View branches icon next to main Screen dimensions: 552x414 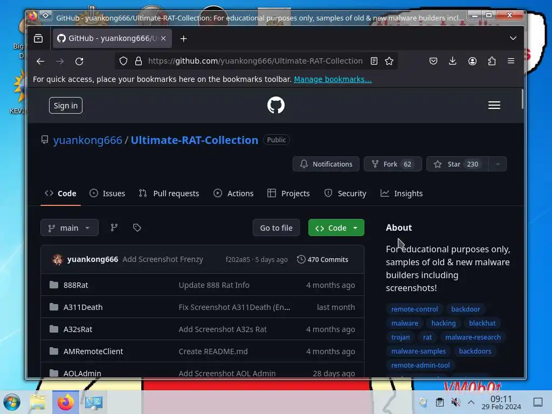pos(114,228)
